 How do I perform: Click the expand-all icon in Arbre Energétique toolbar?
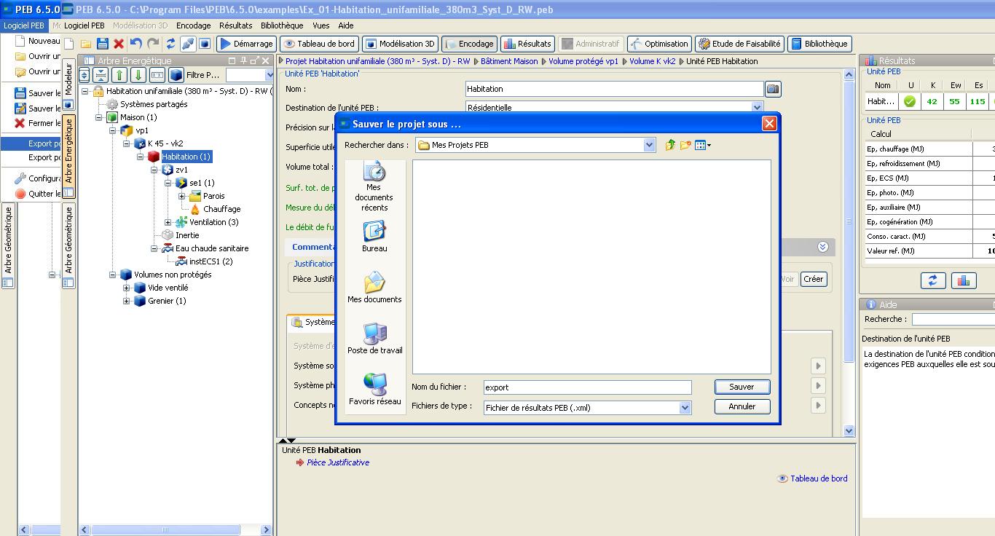tap(84, 75)
